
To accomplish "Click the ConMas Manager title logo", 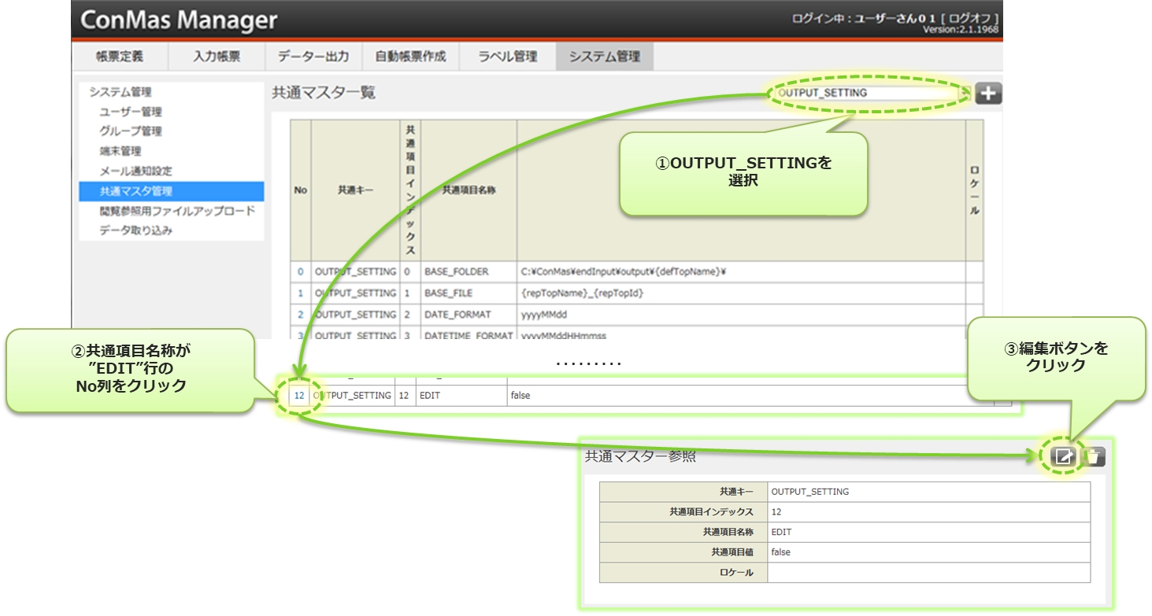I will (x=179, y=20).
